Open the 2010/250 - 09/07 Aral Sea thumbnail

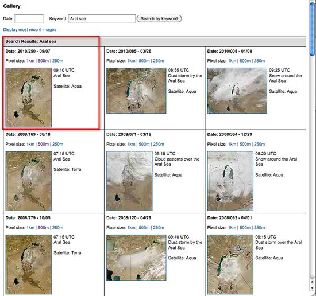29,98
